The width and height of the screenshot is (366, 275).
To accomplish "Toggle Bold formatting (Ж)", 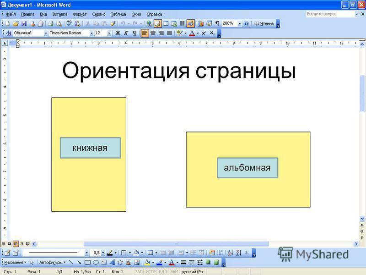I will click(x=118, y=33).
